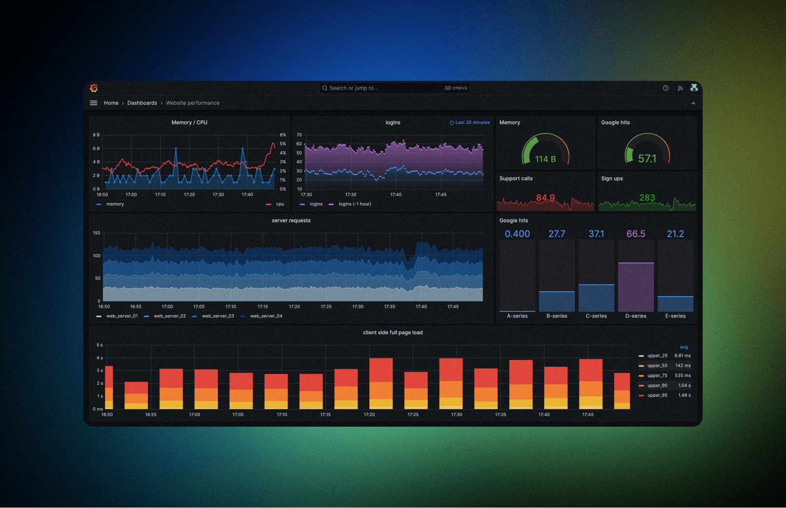Click the Grafana logo

point(94,88)
